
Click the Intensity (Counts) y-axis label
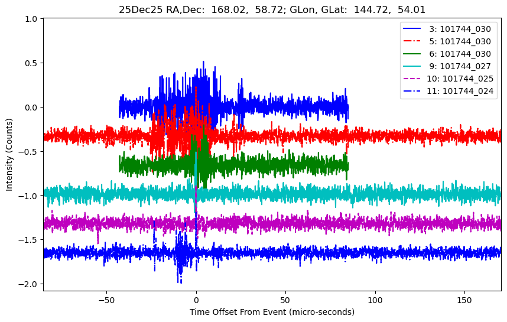click(9, 155)
